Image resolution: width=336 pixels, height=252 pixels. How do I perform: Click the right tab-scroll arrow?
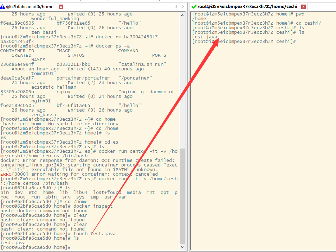click(x=182, y=7)
